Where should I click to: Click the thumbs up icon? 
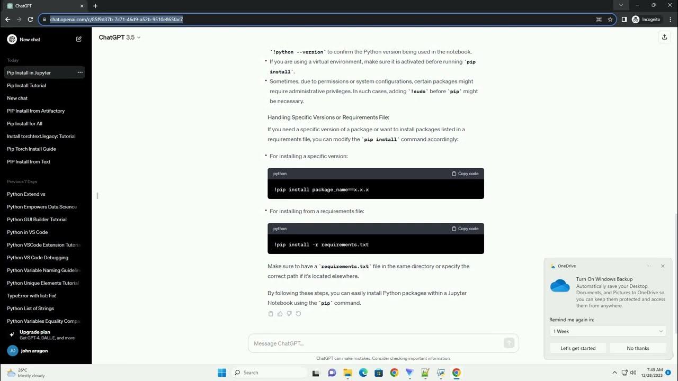[280, 314]
